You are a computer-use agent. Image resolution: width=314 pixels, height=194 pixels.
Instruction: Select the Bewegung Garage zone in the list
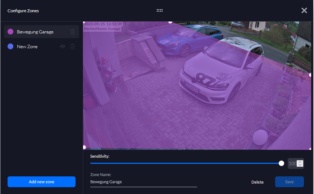coord(35,32)
